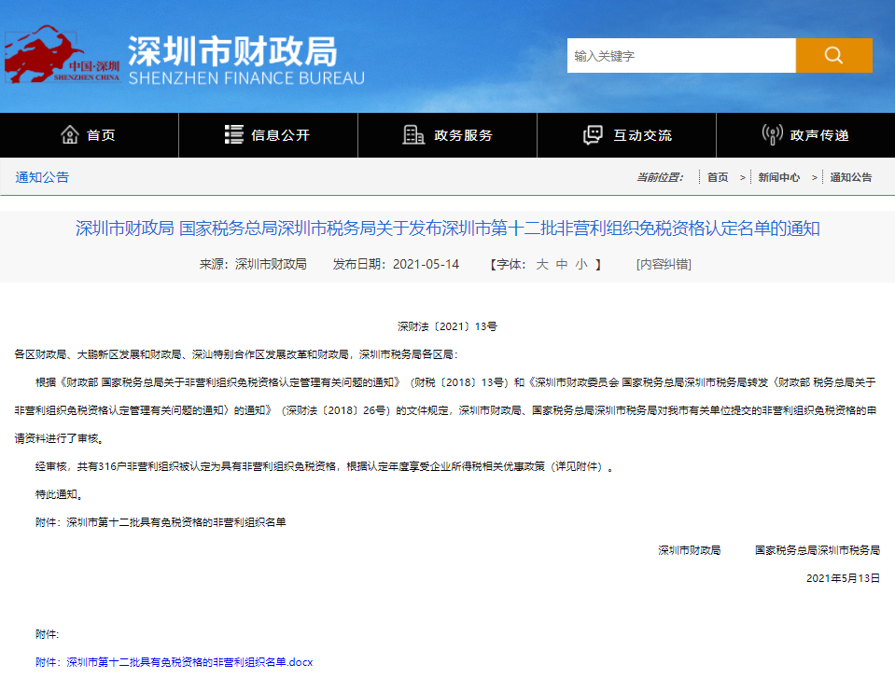Set font size to 小
Image resolution: width=895 pixels, height=678 pixels.
pos(581,264)
